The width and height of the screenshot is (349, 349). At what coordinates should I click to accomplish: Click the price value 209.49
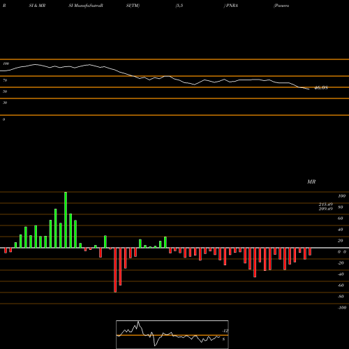point(326,209)
